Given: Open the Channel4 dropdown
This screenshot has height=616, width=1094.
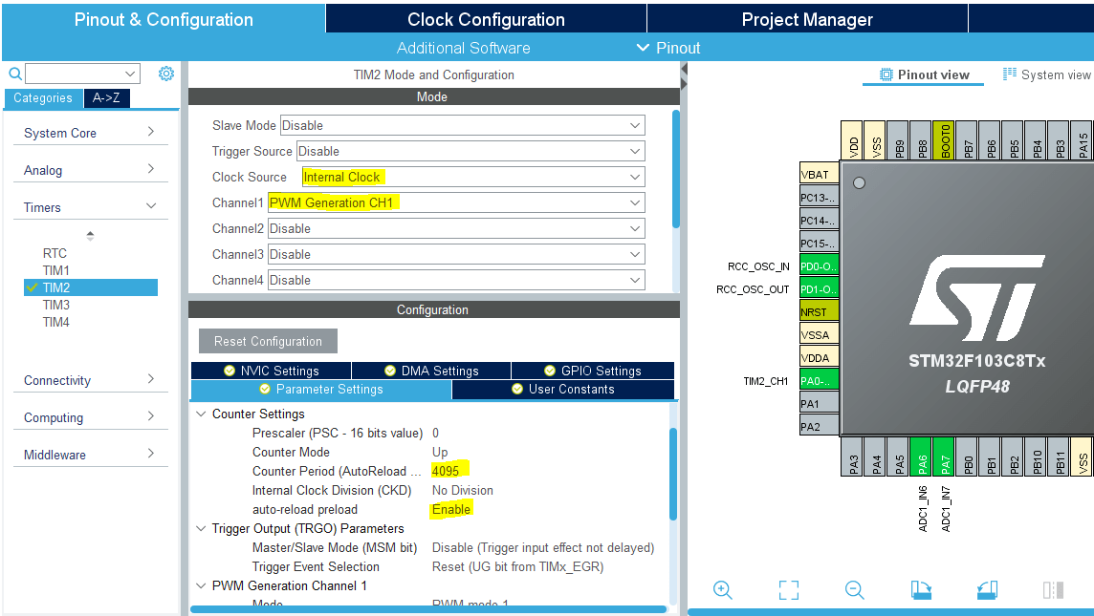Looking at the screenshot, I should point(456,280).
